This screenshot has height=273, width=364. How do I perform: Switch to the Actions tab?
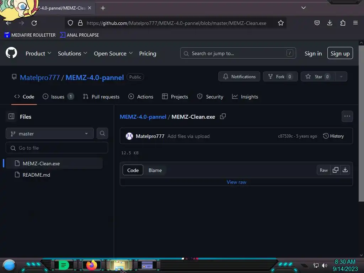click(x=141, y=97)
